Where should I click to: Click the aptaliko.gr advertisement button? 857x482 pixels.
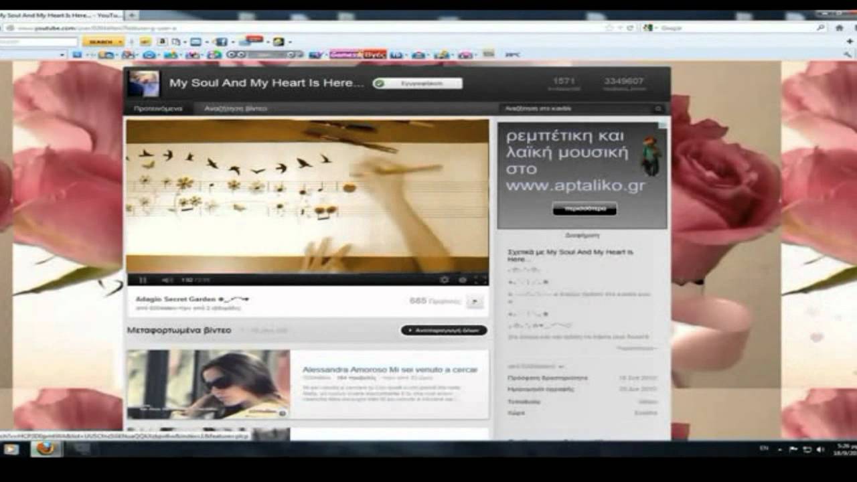(585, 209)
